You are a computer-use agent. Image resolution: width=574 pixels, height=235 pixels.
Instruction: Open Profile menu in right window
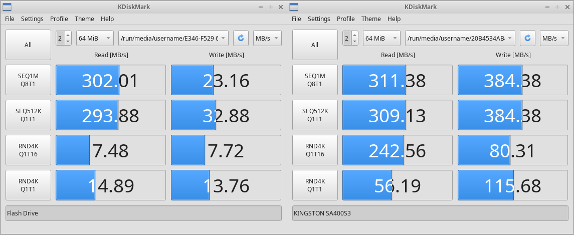tap(345, 19)
